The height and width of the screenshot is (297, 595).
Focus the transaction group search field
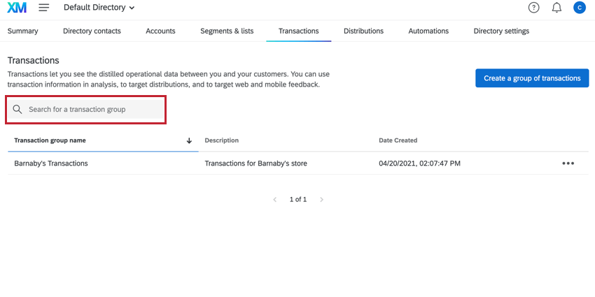[91, 110]
